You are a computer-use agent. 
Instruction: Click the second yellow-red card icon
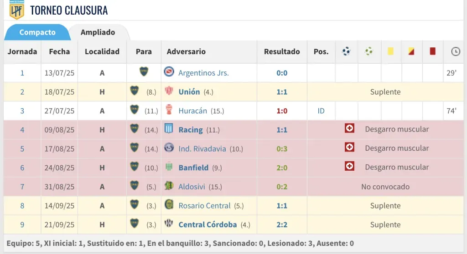(411, 51)
